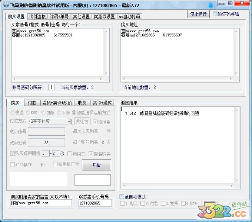Click the 宽带密码 input field
The height and width of the screenshot is (222, 252).
[x=46, y=143]
